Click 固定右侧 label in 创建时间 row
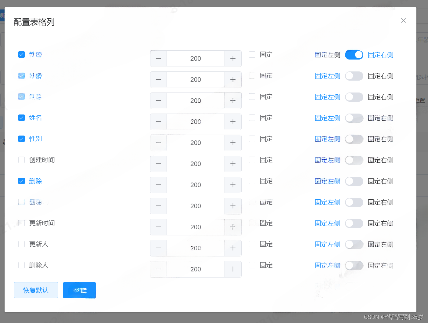The height and width of the screenshot is (323, 428). tap(380, 160)
